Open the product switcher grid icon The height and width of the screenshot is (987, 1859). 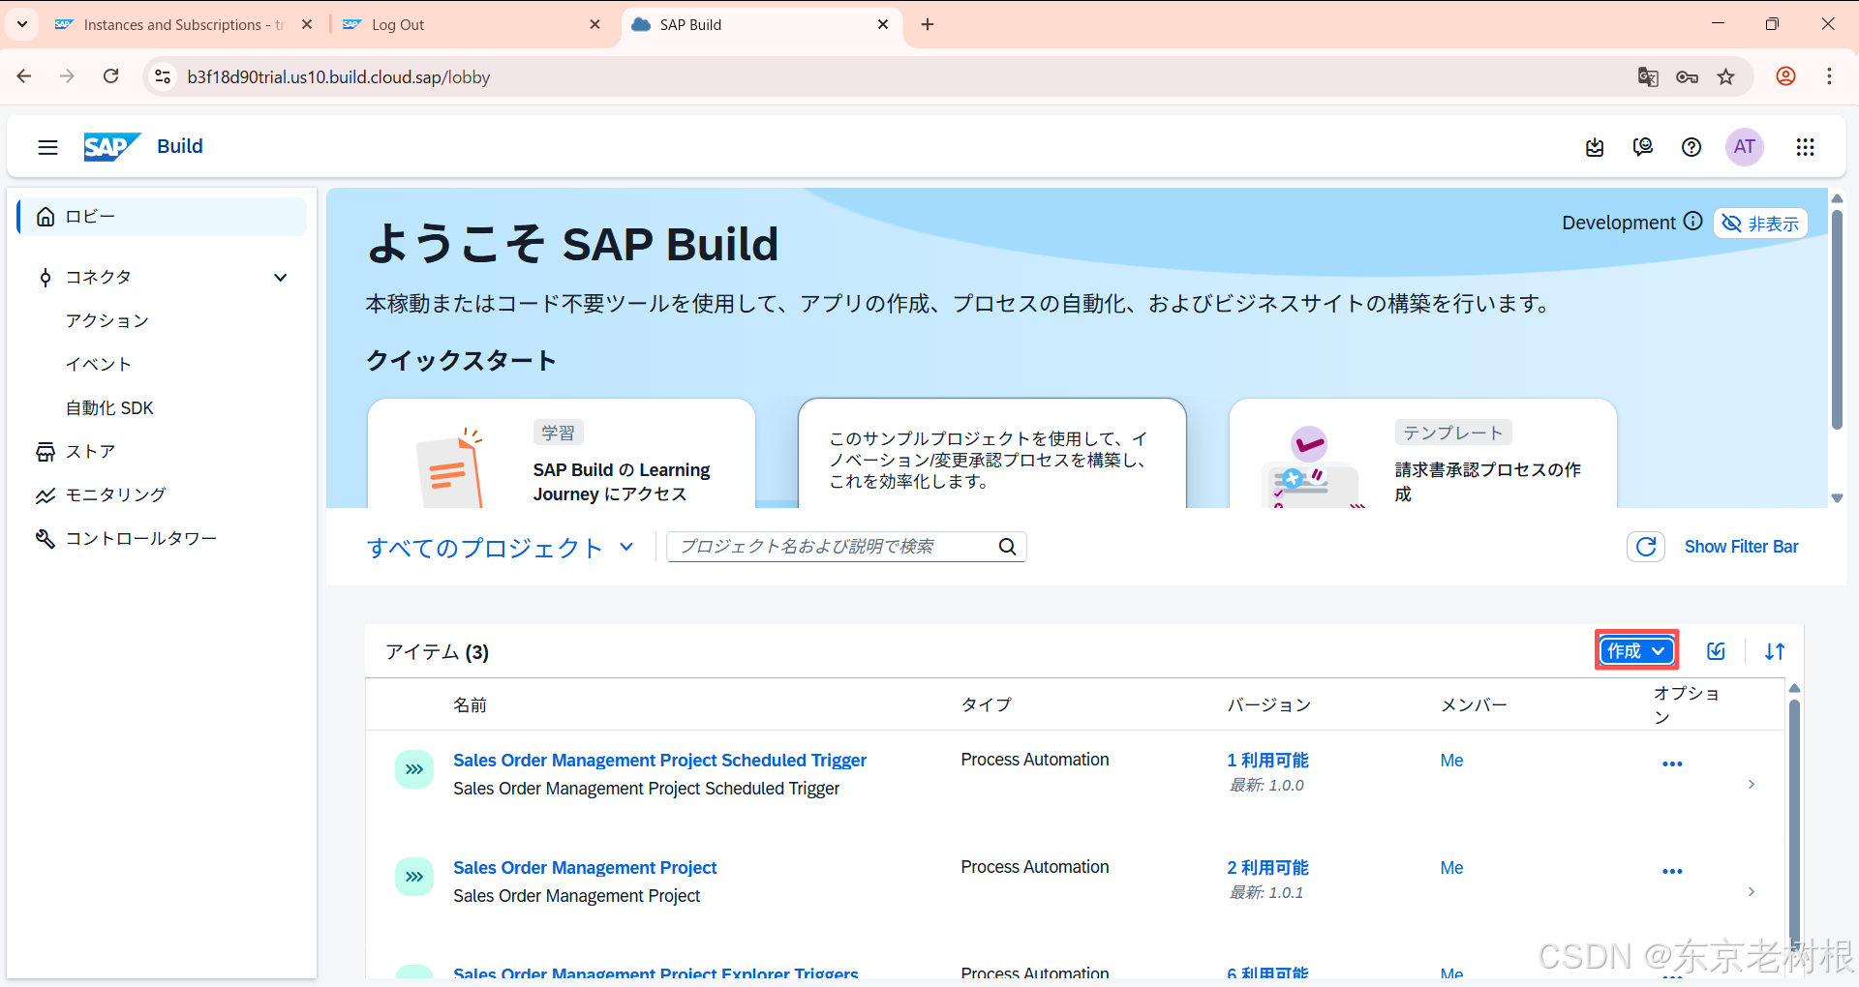click(x=1805, y=147)
